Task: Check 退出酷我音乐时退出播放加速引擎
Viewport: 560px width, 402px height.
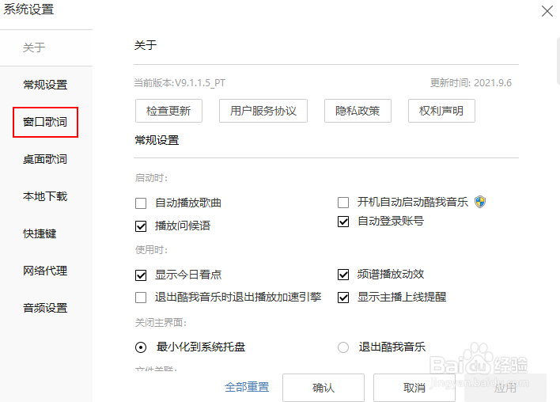Action: point(141,298)
